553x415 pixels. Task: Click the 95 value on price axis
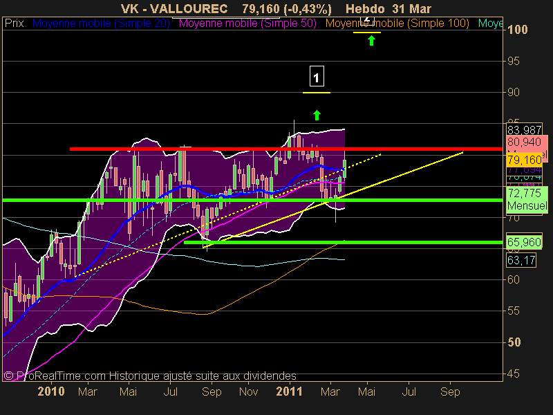(x=513, y=61)
